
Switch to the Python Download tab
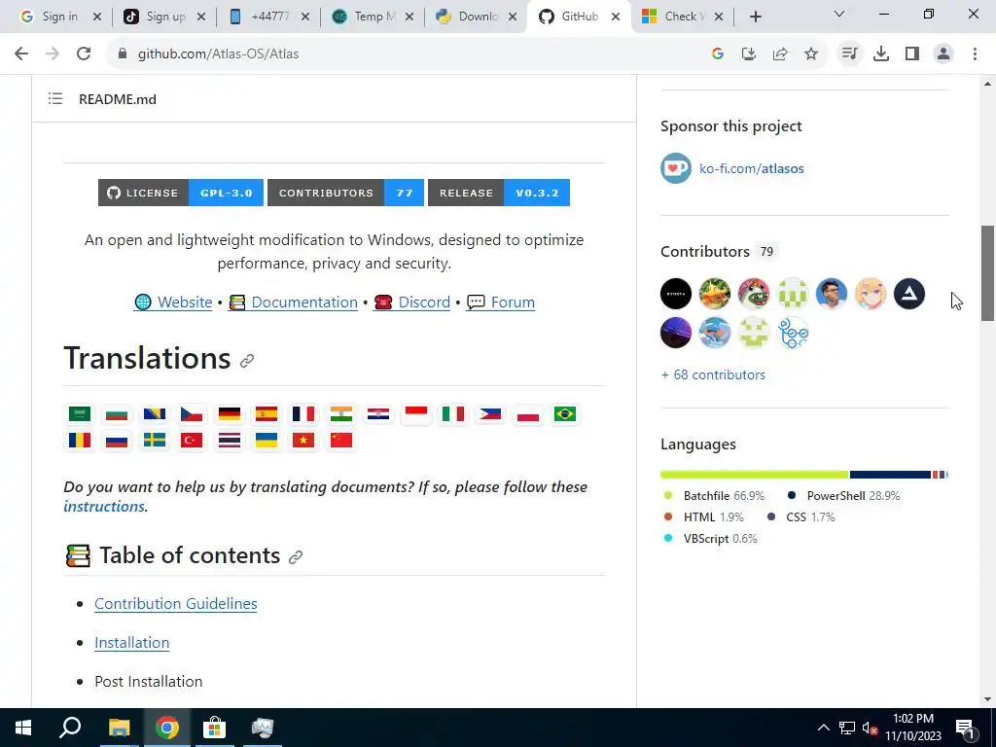coord(478,17)
